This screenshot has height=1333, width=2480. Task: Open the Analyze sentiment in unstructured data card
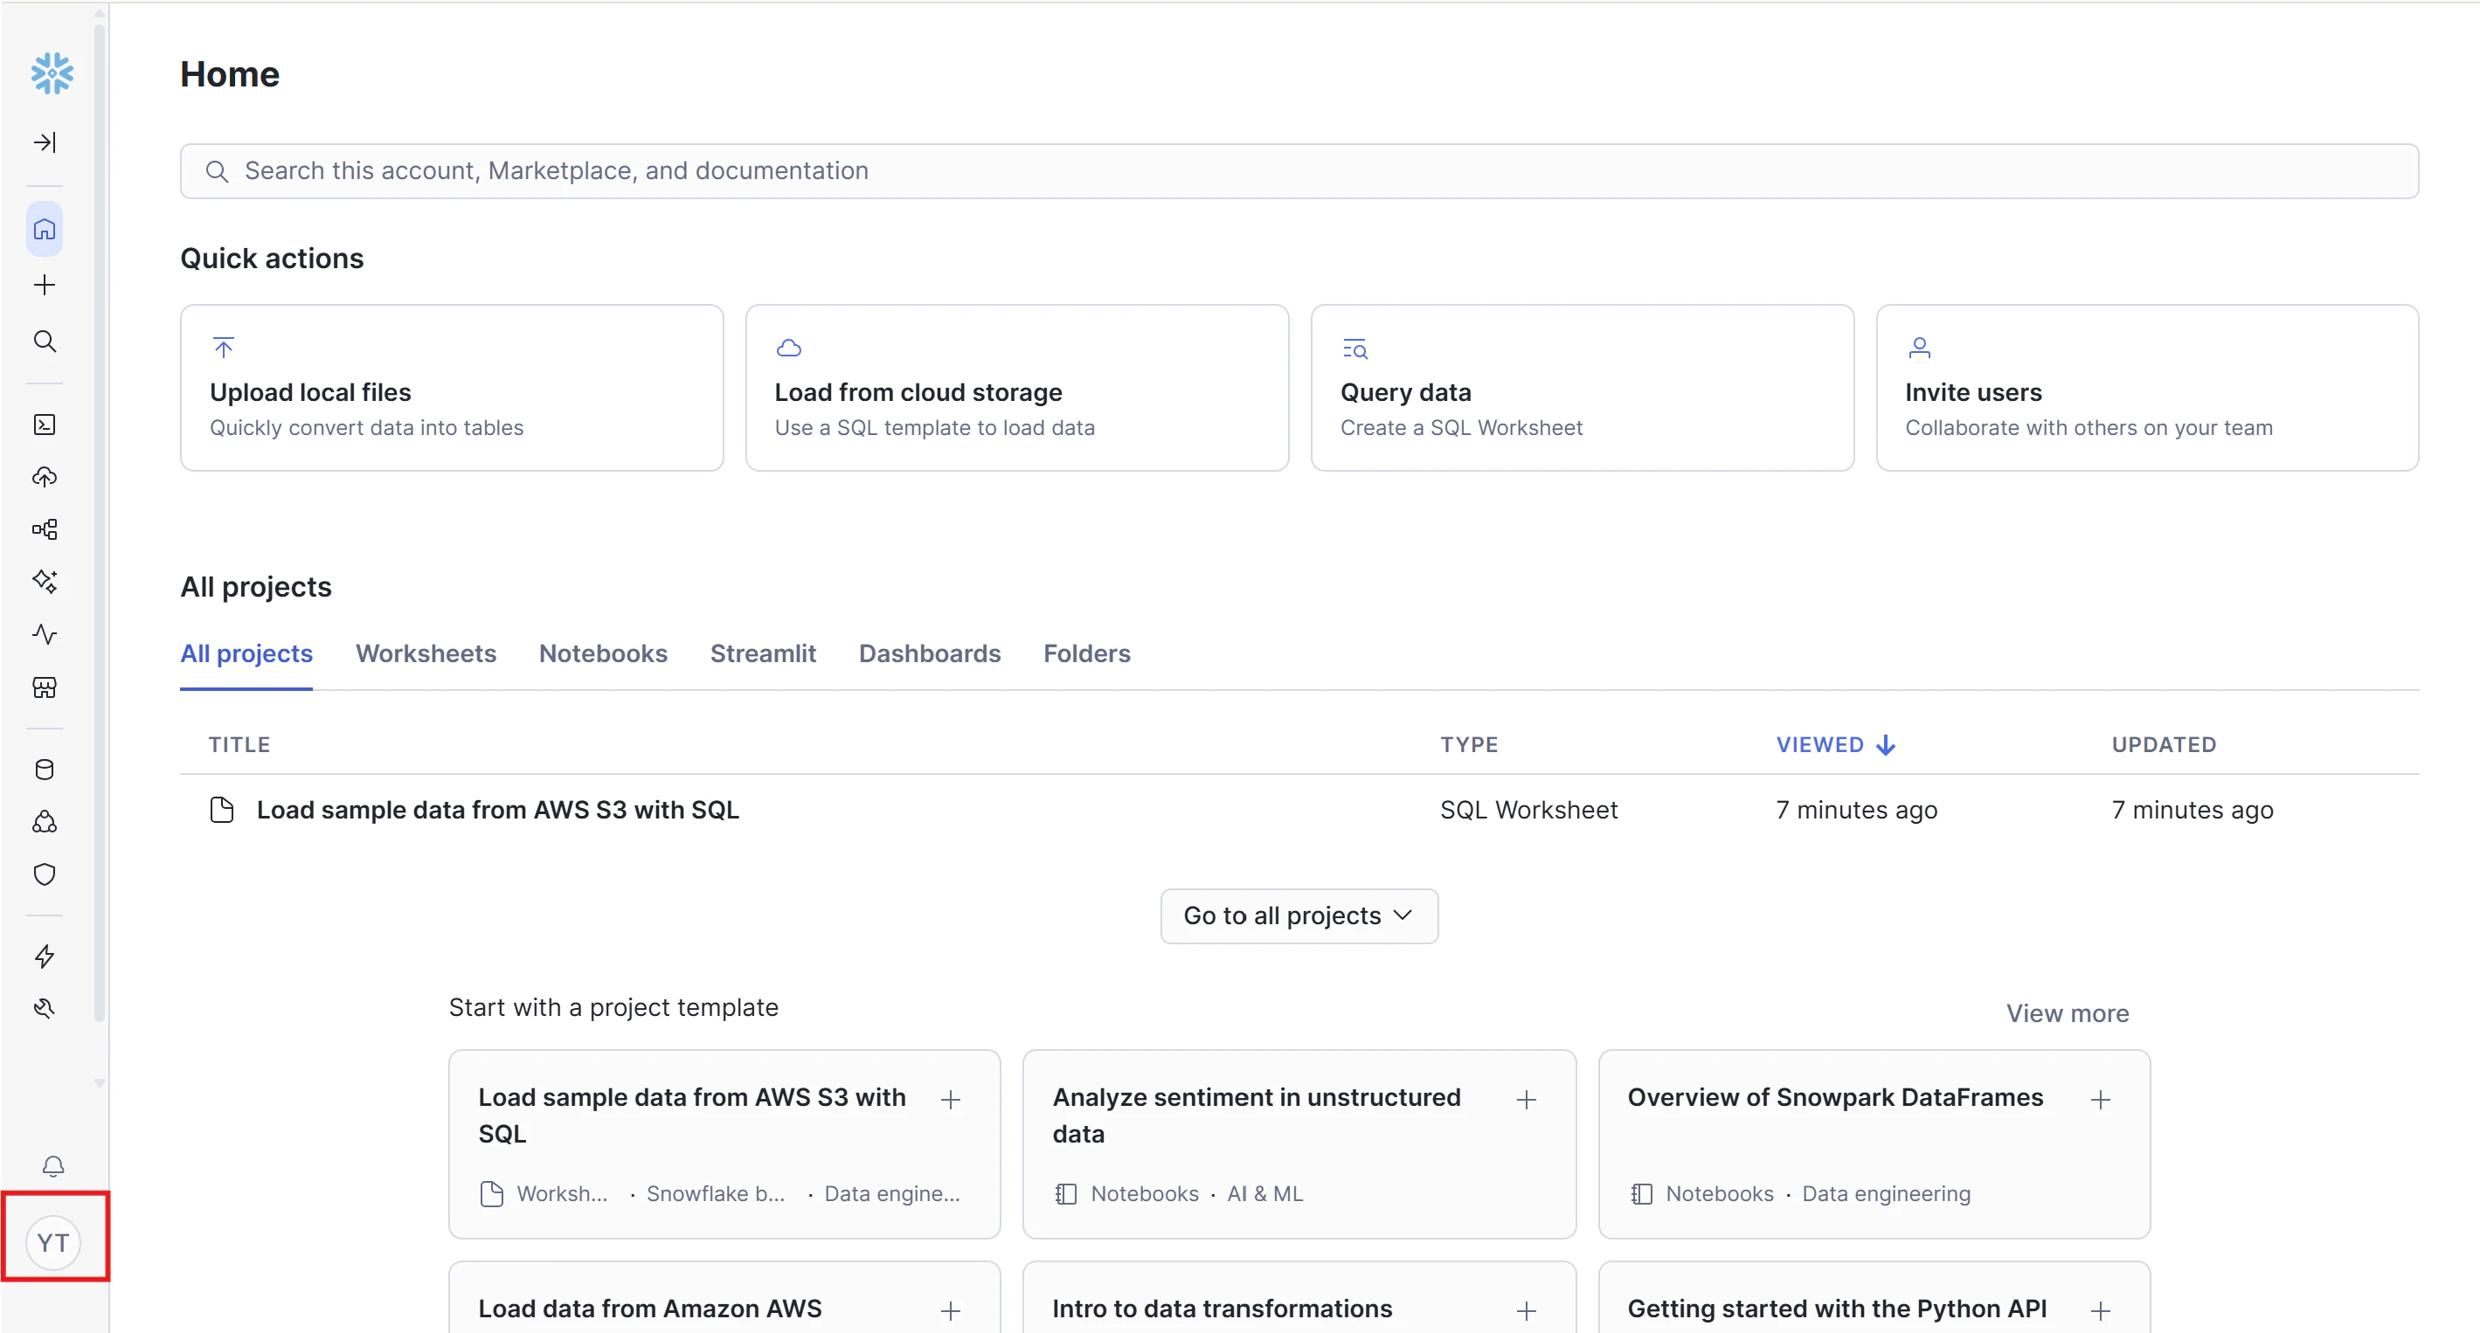pos(1299,1144)
